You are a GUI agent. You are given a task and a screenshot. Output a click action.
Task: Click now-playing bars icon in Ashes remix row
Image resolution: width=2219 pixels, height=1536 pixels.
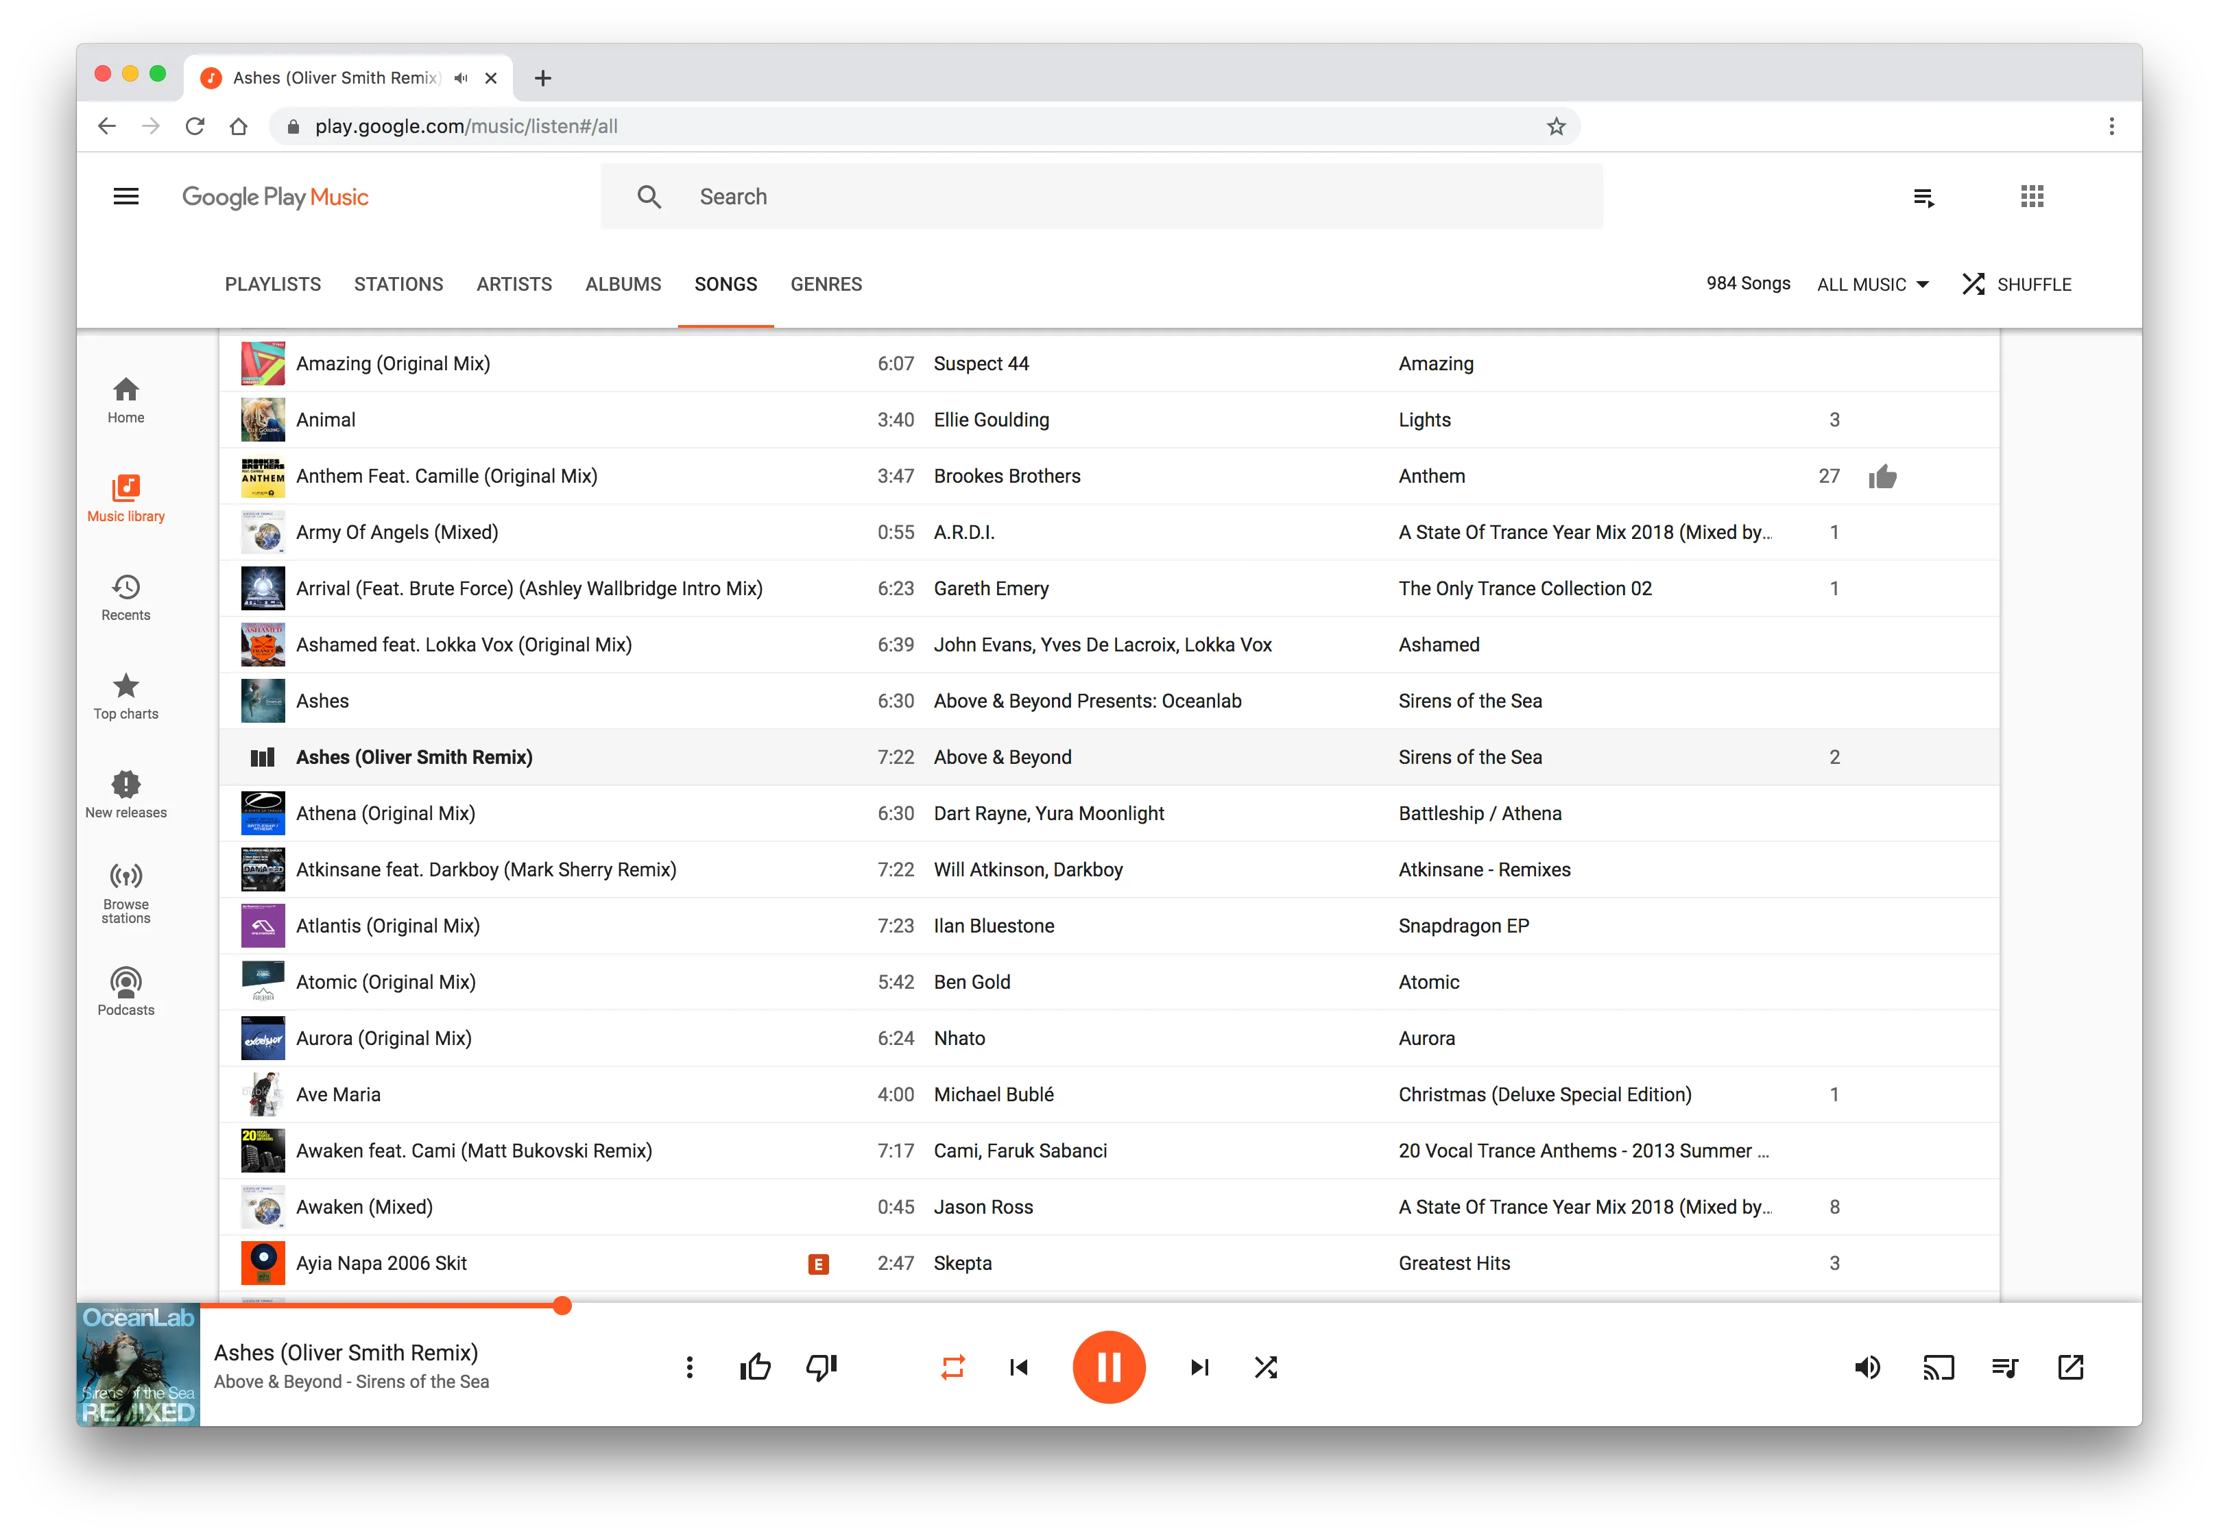(x=263, y=758)
